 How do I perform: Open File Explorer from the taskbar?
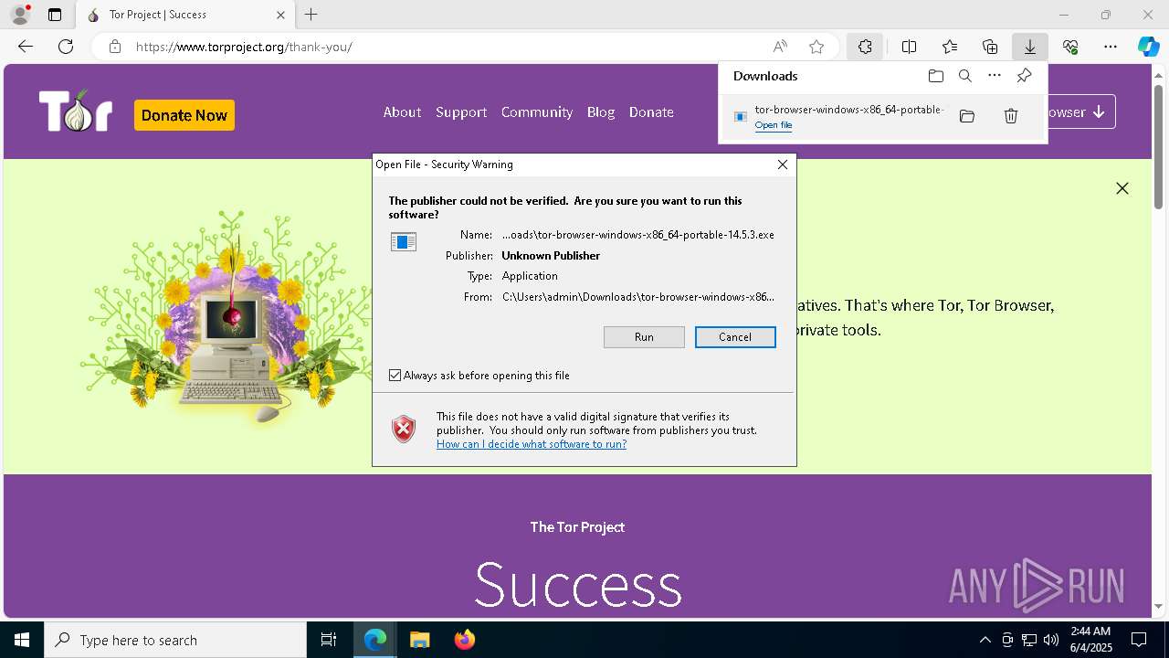[420, 640]
